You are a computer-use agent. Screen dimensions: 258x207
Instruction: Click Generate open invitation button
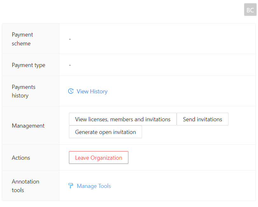[x=105, y=132]
